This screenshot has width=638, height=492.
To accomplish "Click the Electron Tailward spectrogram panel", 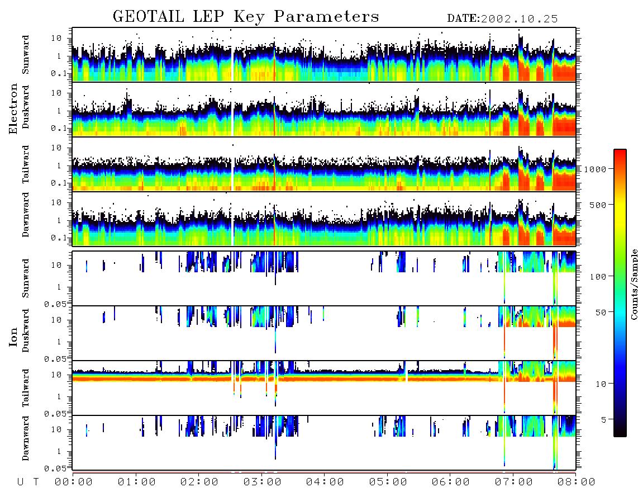I will coord(324,164).
